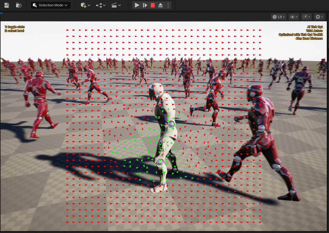Open the Selection Mode dropdown
The width and height of the screenshot is (329, 233).
pyautogui.click(x=50, y=5)
